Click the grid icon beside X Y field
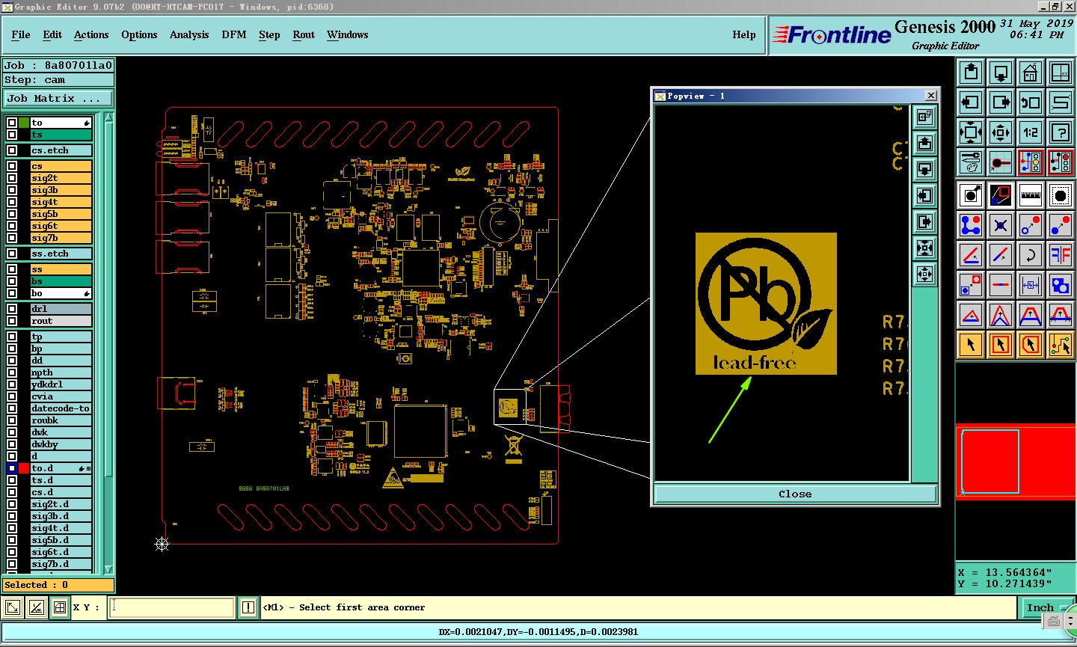Viewport: 1077px width, 647px height. [x=60, y=607]
